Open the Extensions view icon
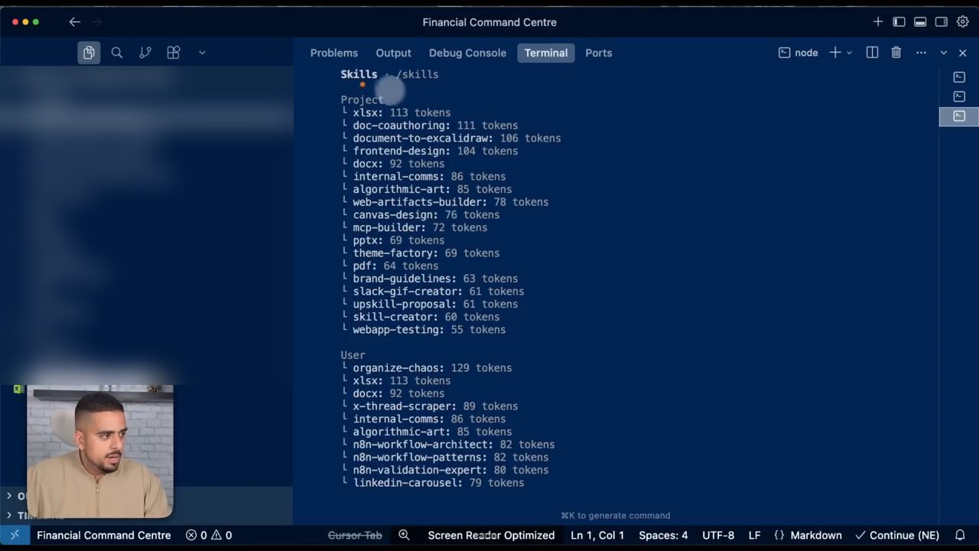The height and width of the screenshot is (551, 979). [x=174, y=53]
